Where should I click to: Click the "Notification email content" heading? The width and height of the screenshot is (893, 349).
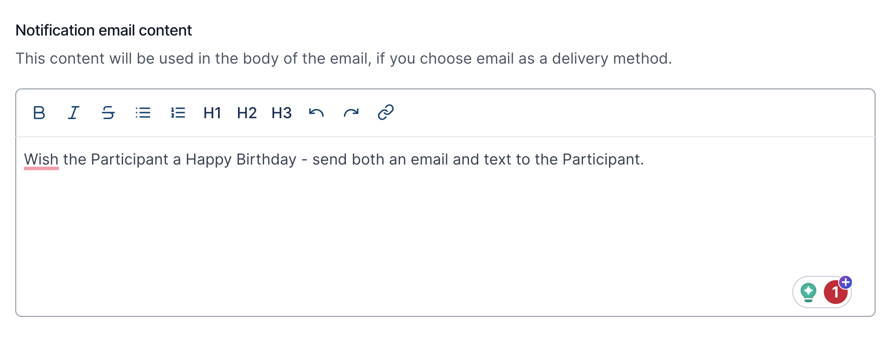tap(104, 30)
